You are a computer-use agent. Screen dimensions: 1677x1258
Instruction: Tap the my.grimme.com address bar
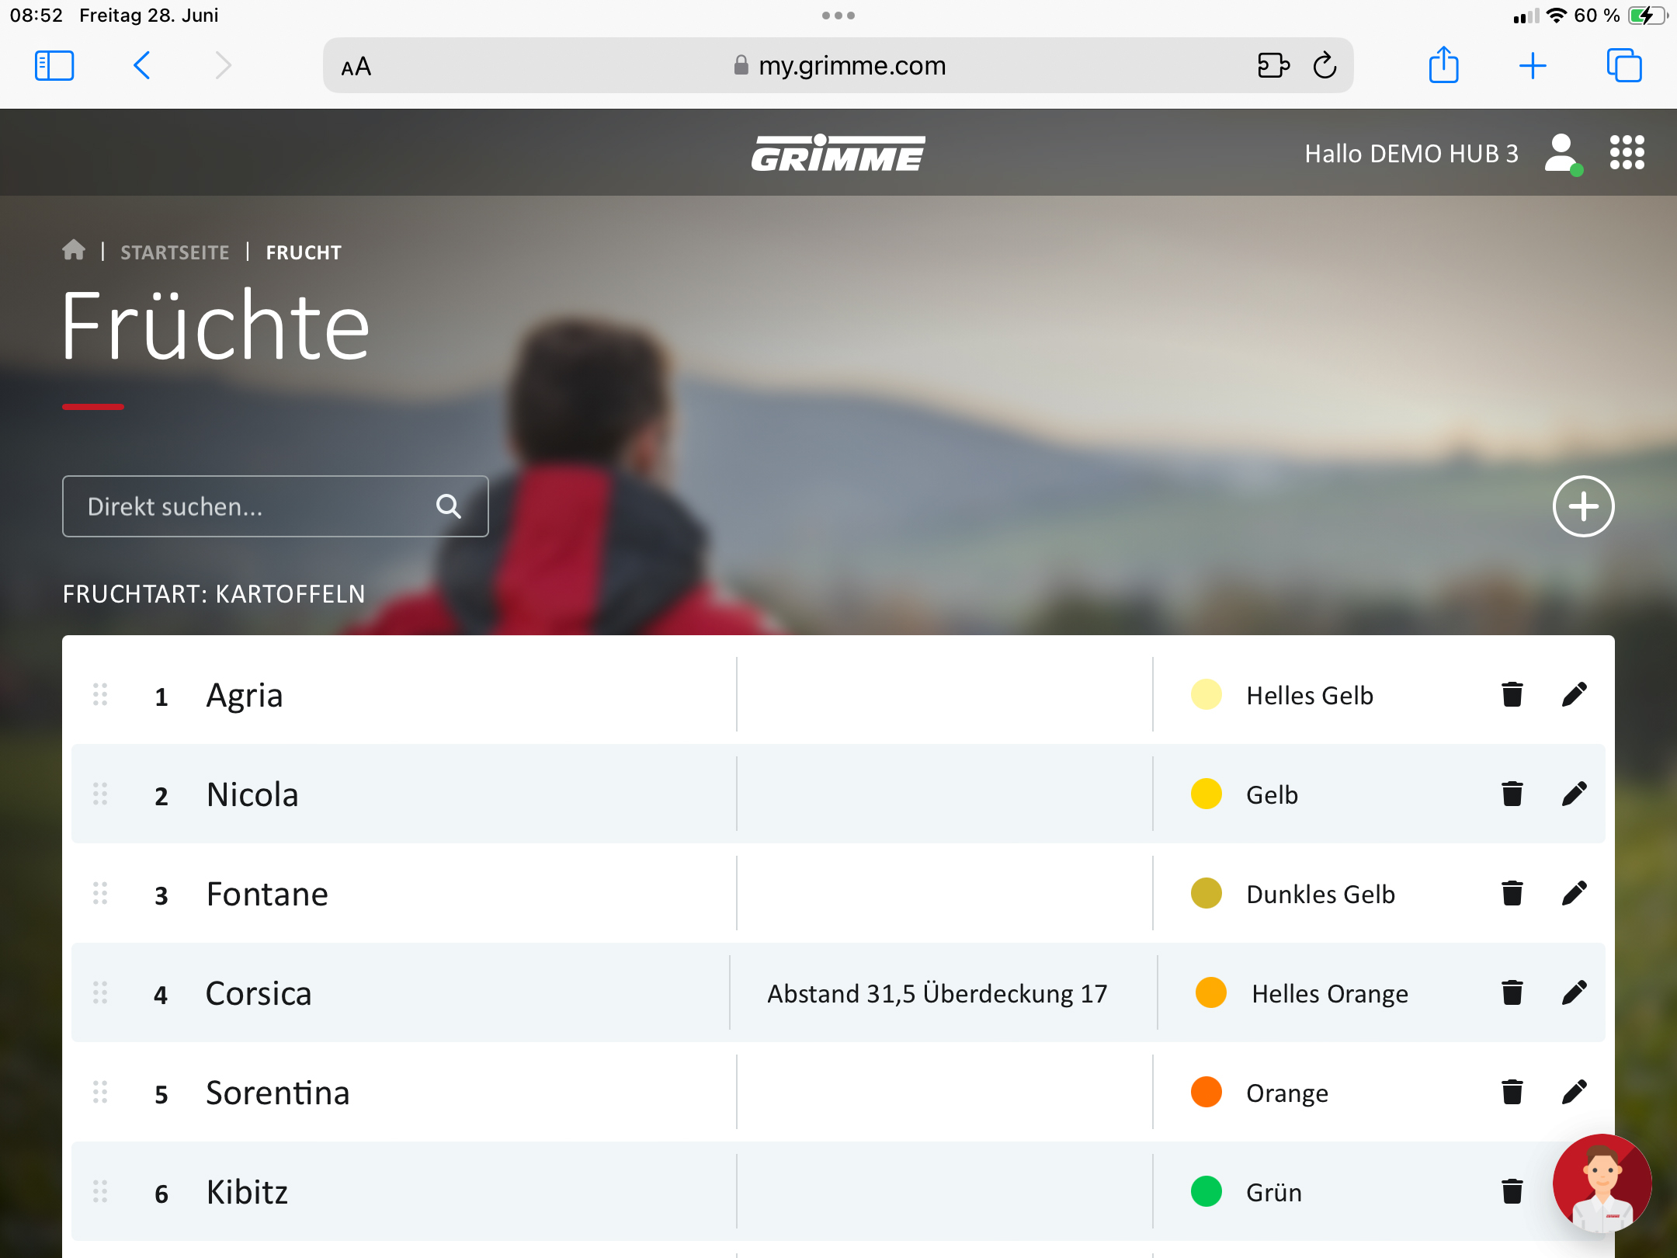pyautogui.click(x=838, y=65)
